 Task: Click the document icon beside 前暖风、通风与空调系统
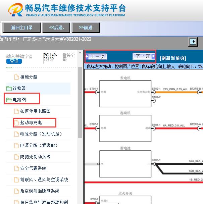tap(16, 180)
